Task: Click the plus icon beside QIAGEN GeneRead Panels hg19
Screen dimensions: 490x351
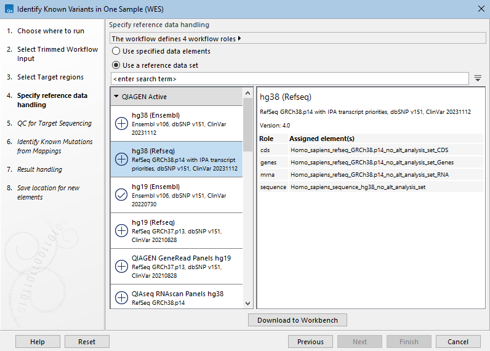Action: [122, 267]
